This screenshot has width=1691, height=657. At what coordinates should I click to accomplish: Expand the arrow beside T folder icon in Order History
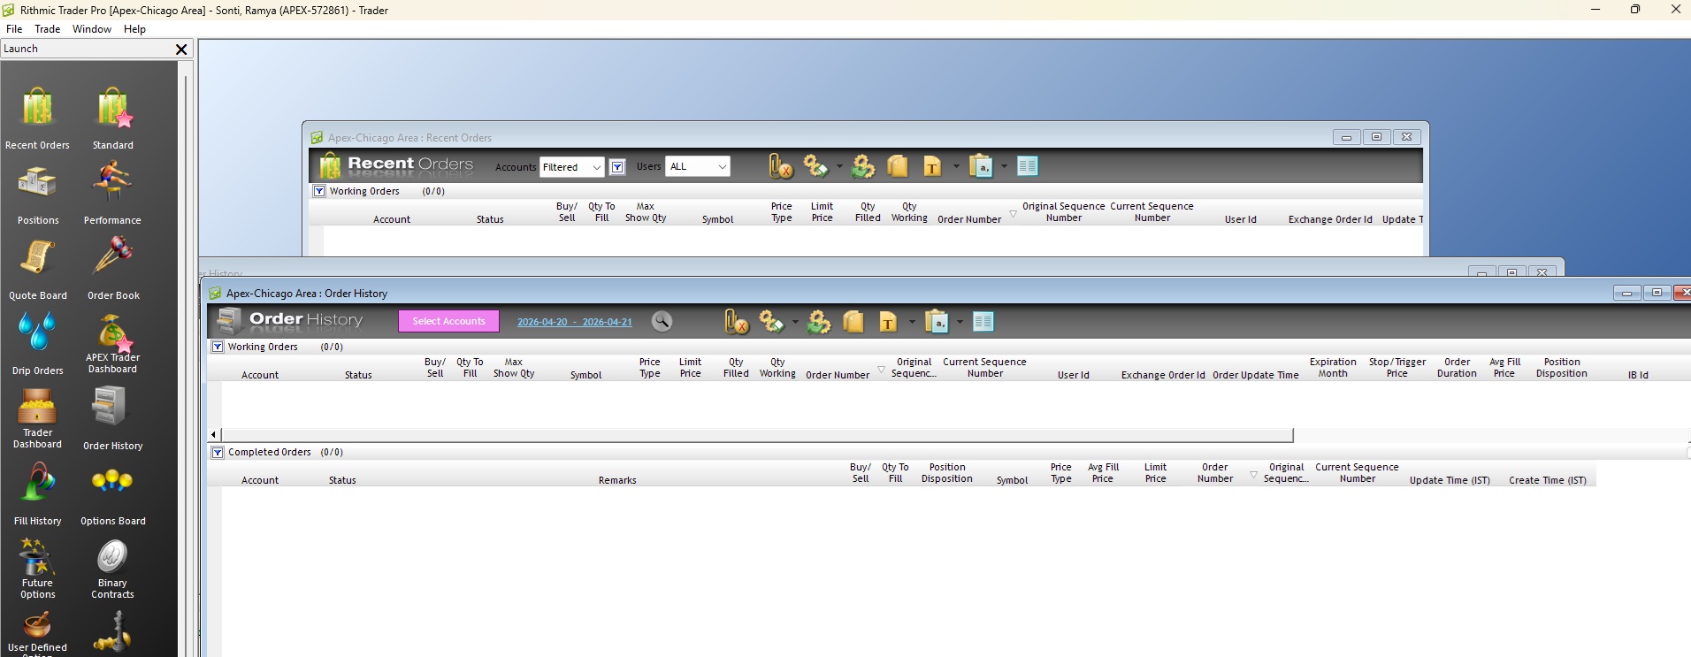coord(912,322)
